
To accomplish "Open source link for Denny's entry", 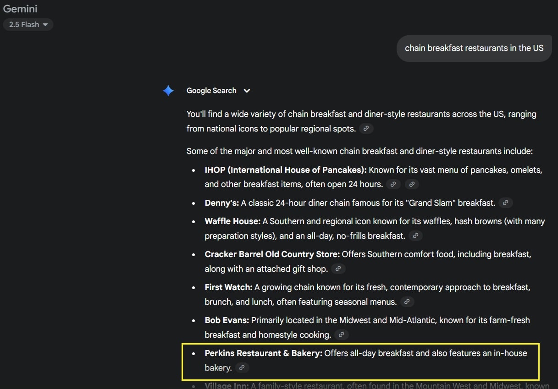I will [x=505, y=203].
